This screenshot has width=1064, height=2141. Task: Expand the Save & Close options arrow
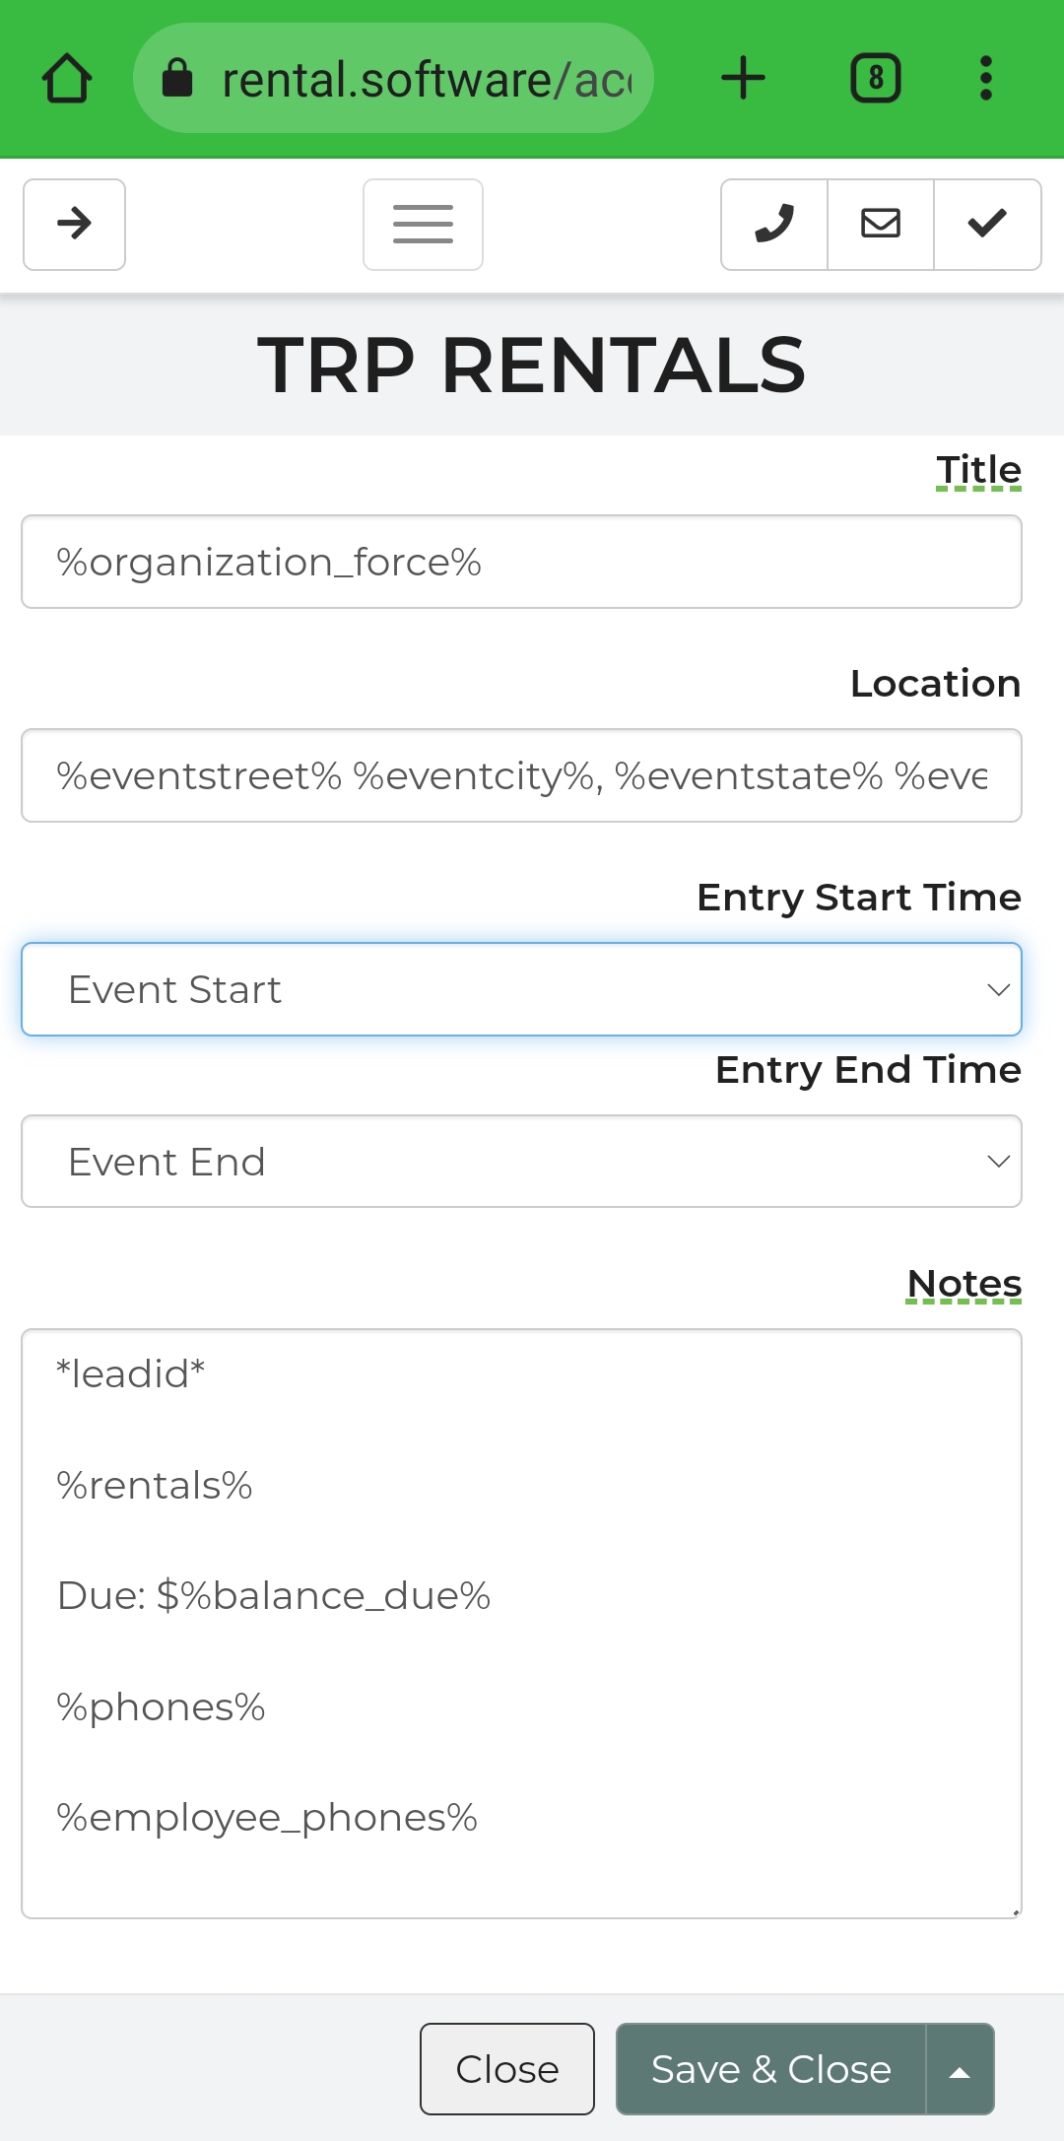pyautogui.click(x=960, y=2069)
